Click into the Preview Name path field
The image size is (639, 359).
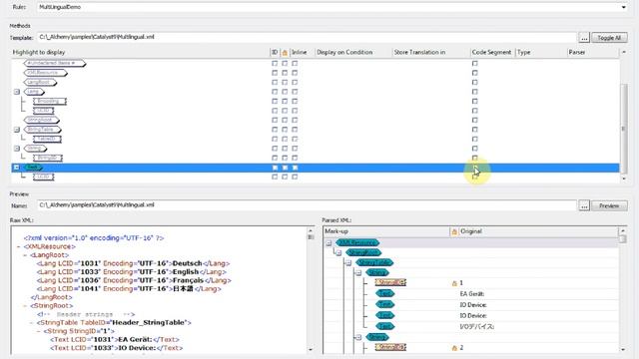(x=307, y=205)
